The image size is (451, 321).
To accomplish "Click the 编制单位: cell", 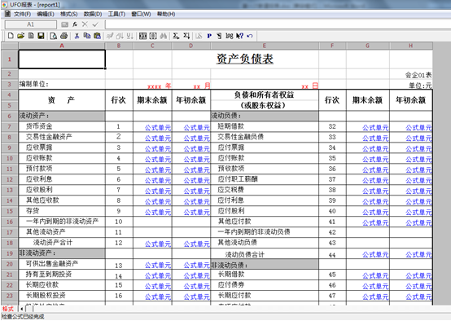I will (x=62, y=85).
